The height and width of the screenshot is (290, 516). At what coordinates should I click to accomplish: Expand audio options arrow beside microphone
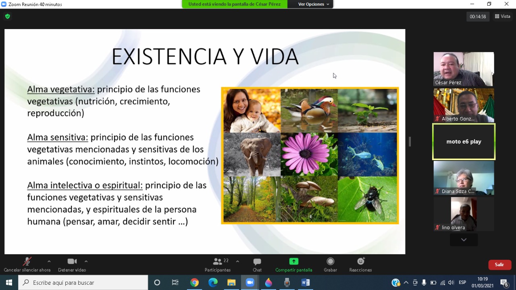pyautogui.click(x=49, y=261)
